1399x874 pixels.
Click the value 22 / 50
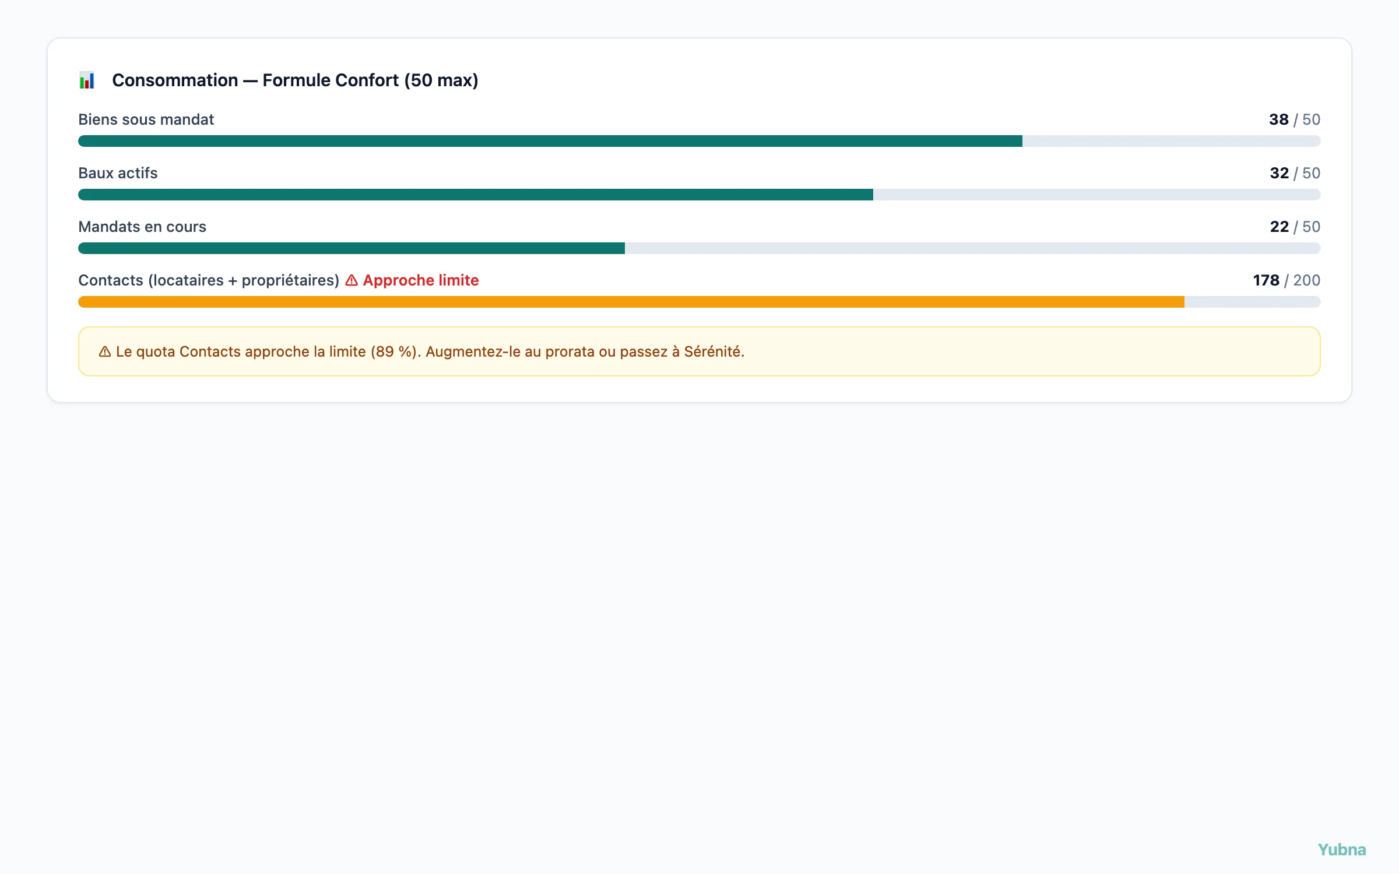click(x=1295, y=227)
